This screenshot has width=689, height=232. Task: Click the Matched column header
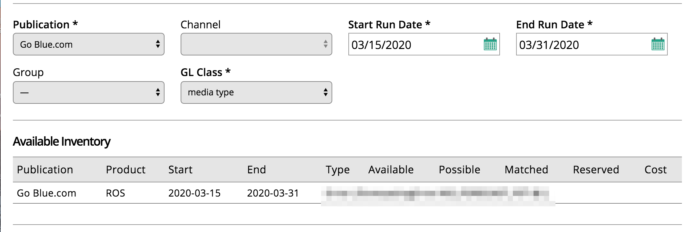coord(526,169)
